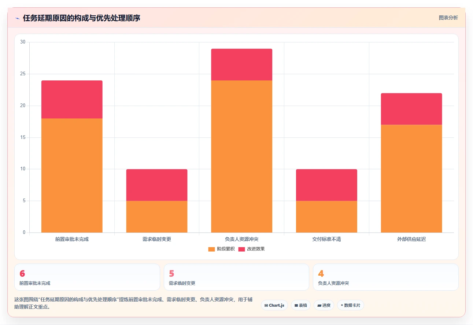Click the icon in the Chart.js chip

coord(266,305)
